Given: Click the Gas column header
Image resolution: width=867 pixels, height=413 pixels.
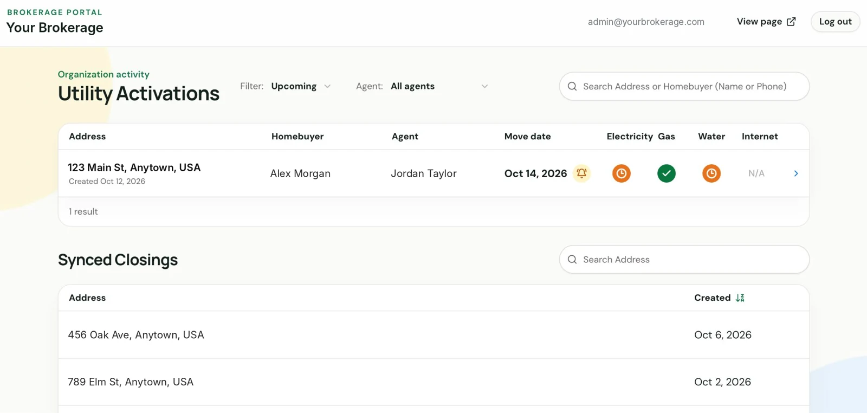Looking at the screenshot, I should [x=667, y=137].
